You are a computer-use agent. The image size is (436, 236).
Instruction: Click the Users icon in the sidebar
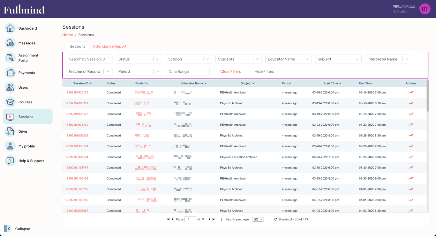(x=10, y=87)
